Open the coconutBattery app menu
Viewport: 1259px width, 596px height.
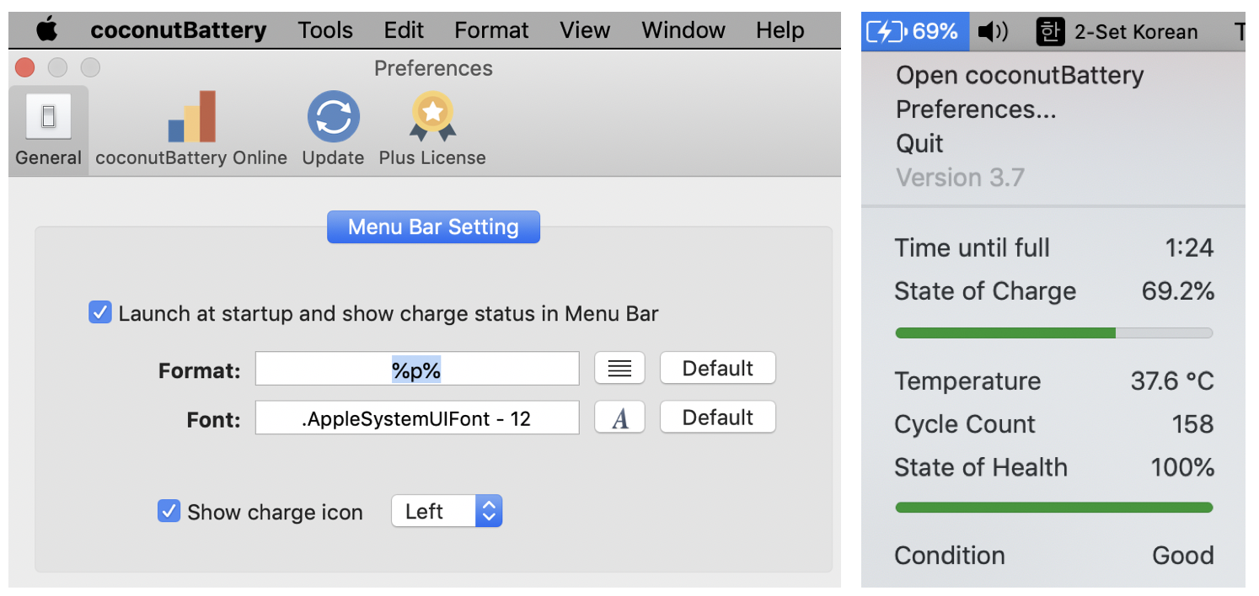[x=179, y=30]
